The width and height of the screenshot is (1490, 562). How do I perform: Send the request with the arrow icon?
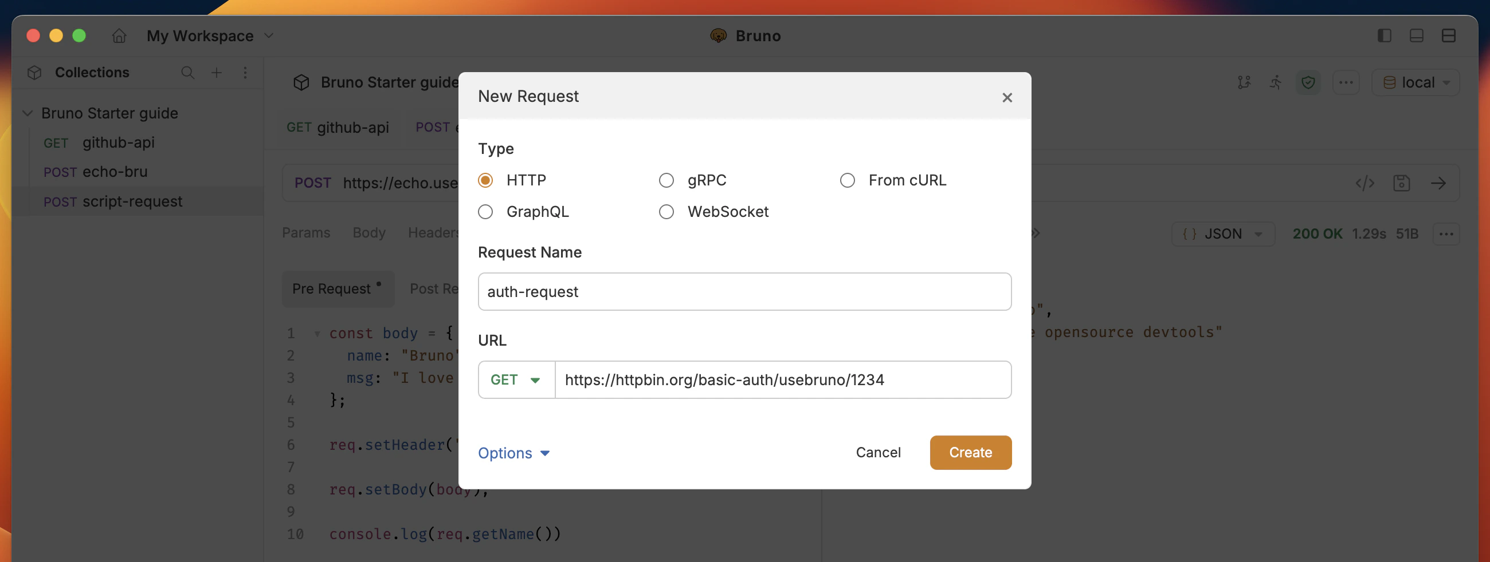click(x=1440, y=183)
